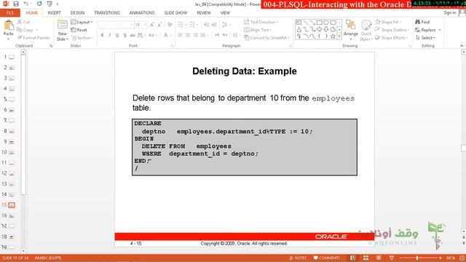Clear all formatting icon
This screenshot has height=262, width=466.
coord(170,25)
